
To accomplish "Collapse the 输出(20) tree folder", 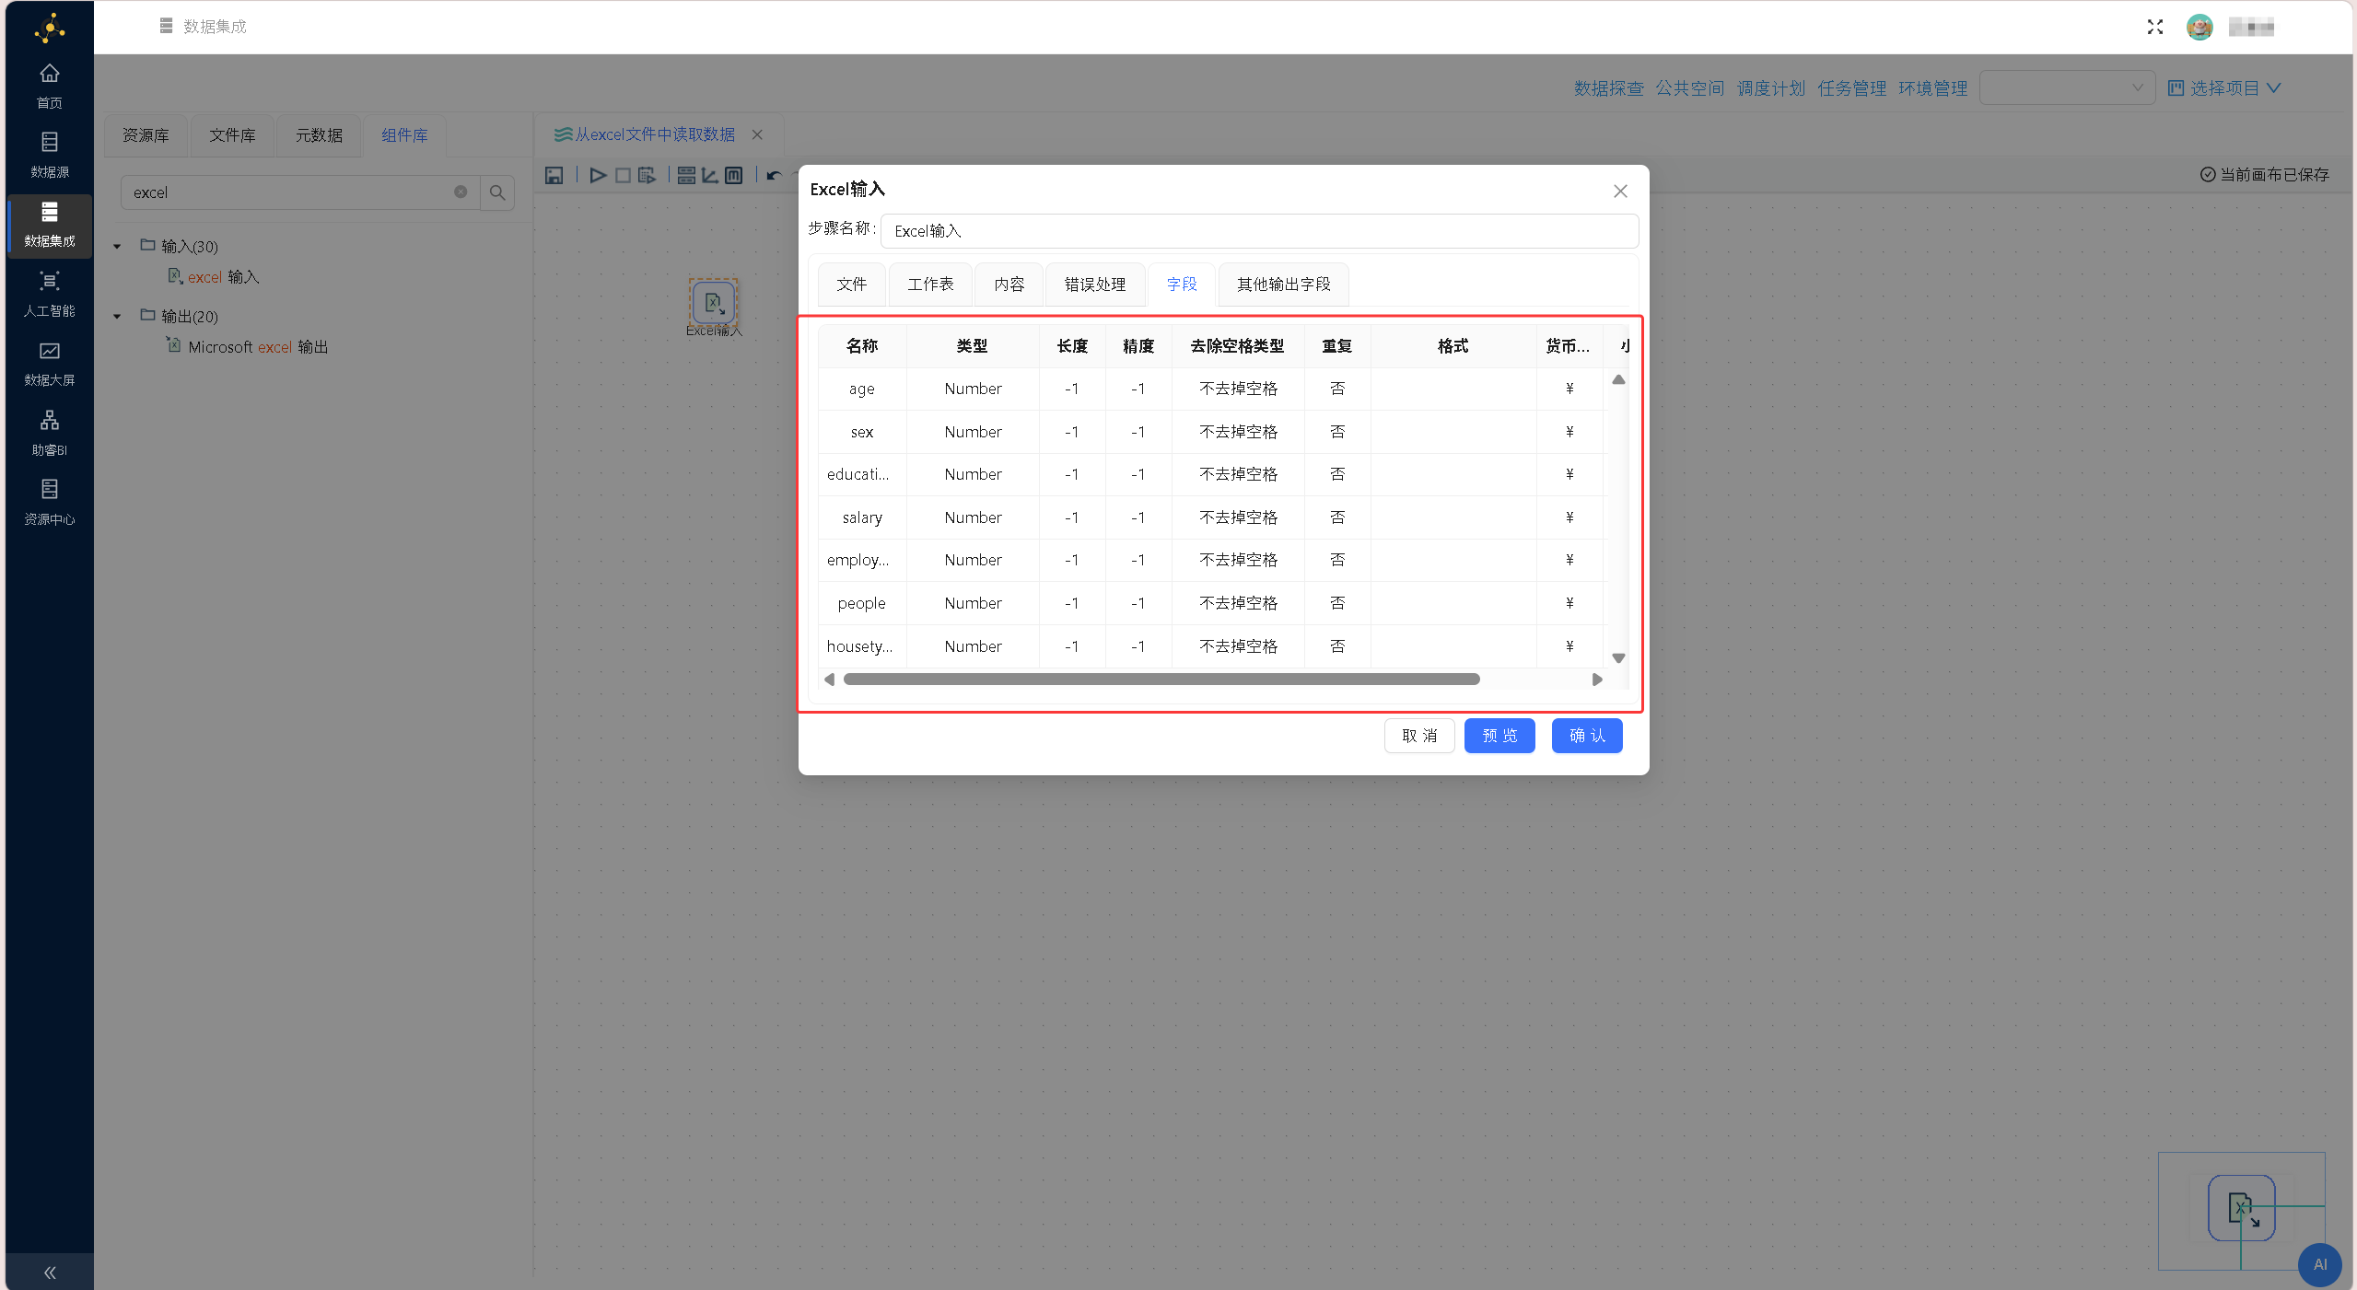I will (x=118, y=316).
